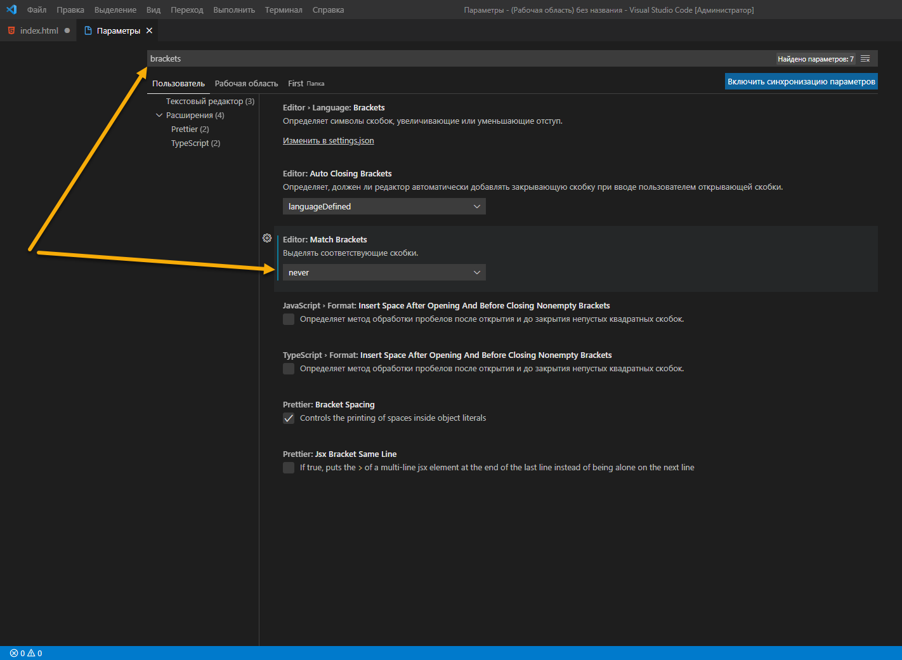Click unsaved dot on index.html tab

tap(67, 30)
